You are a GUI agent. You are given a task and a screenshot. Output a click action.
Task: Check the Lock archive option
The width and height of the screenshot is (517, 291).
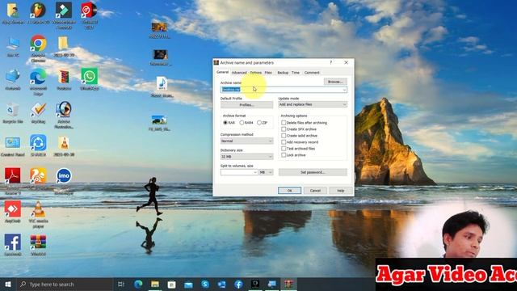coord(284,155)
